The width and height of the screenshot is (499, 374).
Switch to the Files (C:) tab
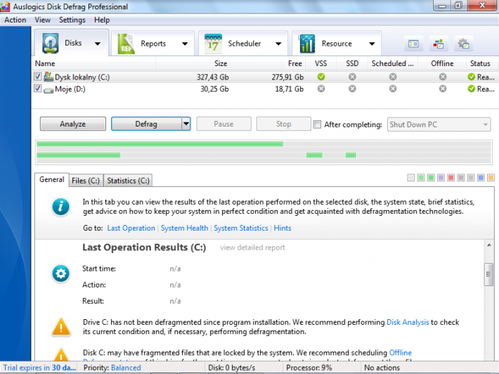point(86,181)
